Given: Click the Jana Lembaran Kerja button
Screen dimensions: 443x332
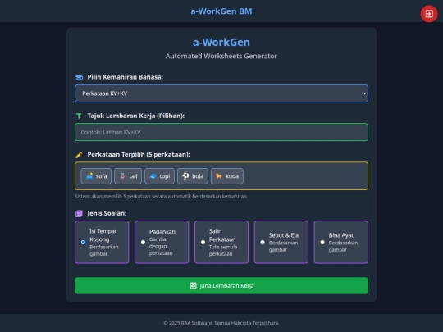Looking at the screenshot, I should point(221,286).
